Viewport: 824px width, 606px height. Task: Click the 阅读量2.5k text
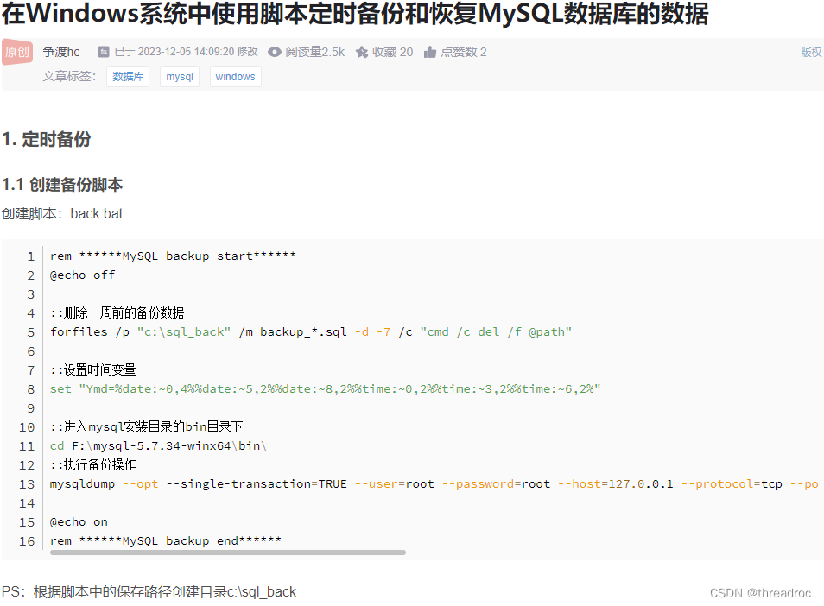[314, 52]
